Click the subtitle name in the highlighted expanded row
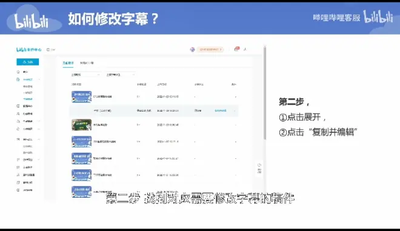This screenshot has width=400, height=231. coord(102,110)
